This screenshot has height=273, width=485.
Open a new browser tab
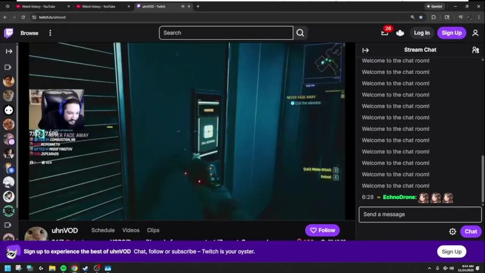198,6
